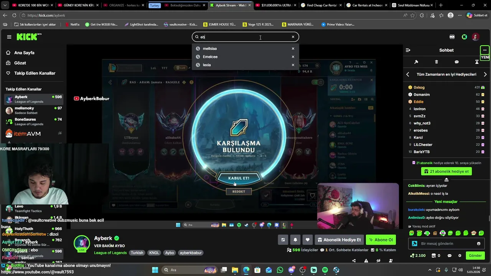Click the Abone Ol button

(x=381, y=240)
